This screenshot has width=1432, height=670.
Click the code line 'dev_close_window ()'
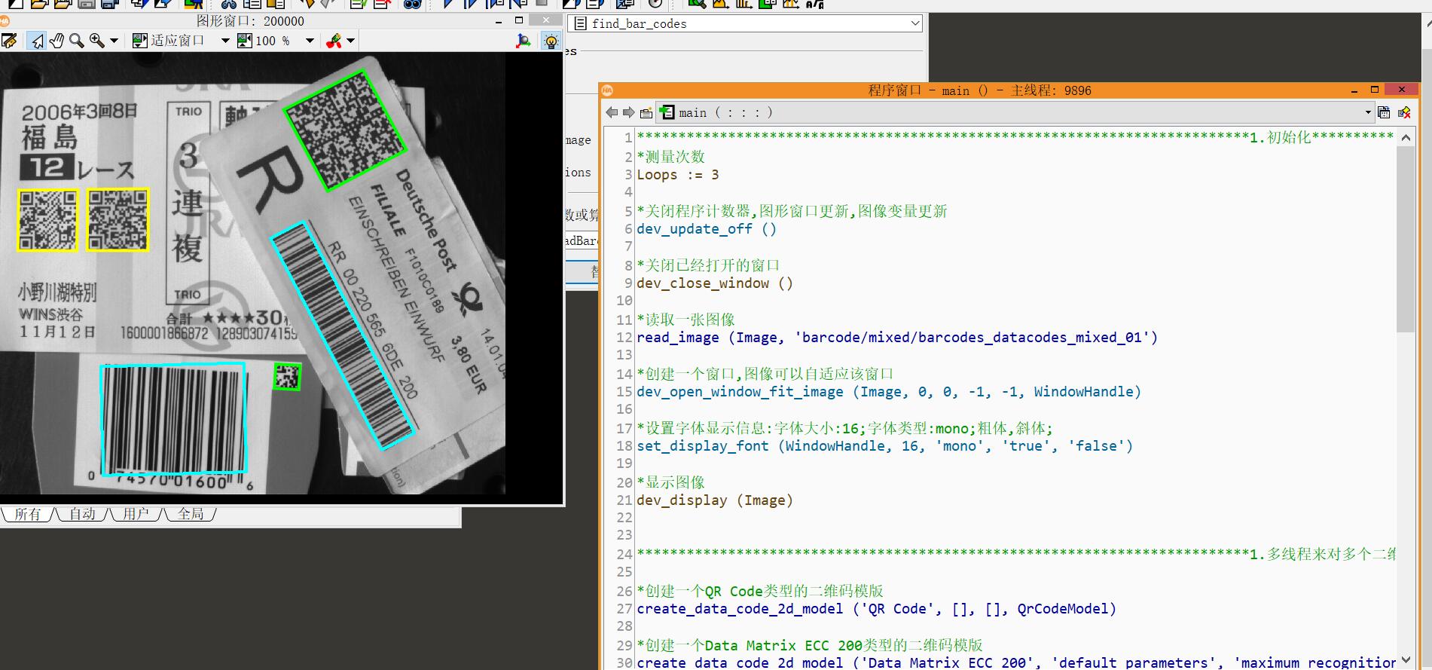pos(715,283)
